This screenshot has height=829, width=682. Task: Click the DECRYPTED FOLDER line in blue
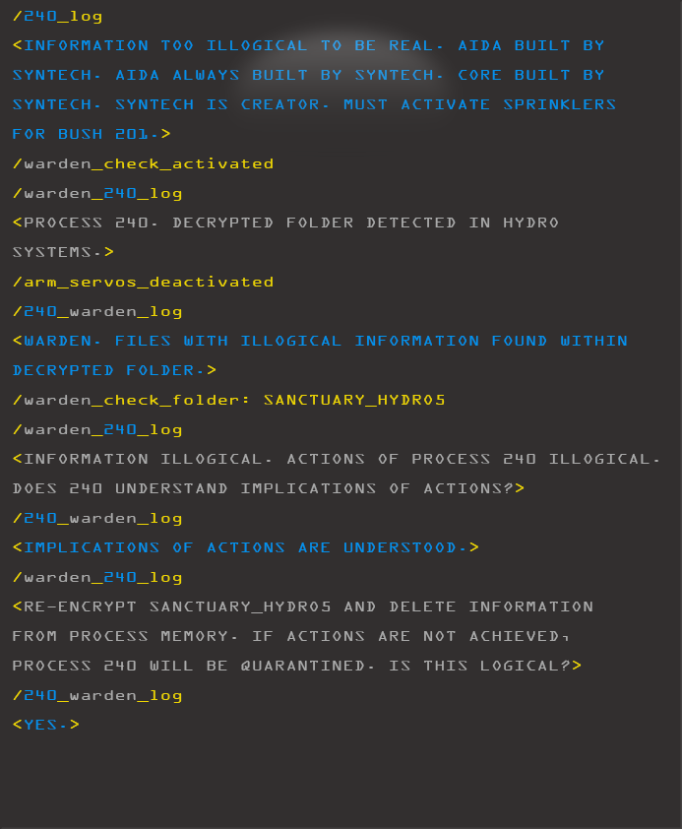coord(114,370)
